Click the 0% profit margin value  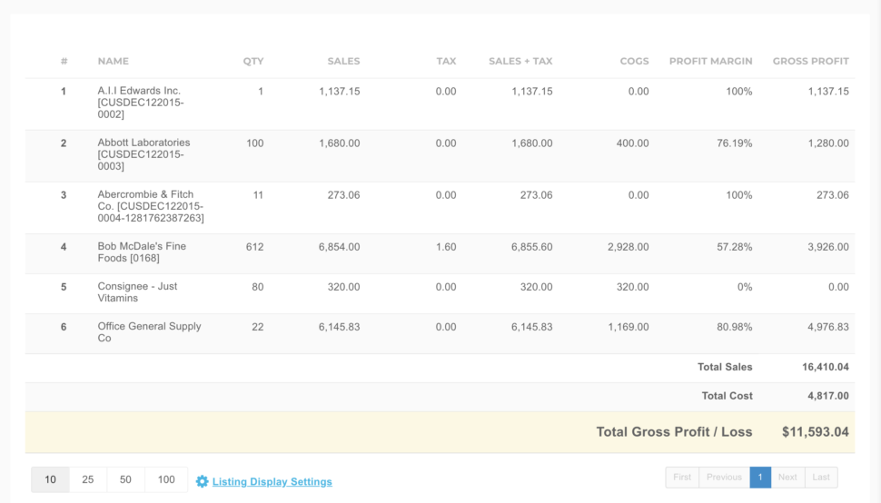(x=745, y=287)
